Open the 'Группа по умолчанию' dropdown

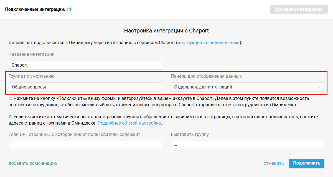tap(85, 87)
